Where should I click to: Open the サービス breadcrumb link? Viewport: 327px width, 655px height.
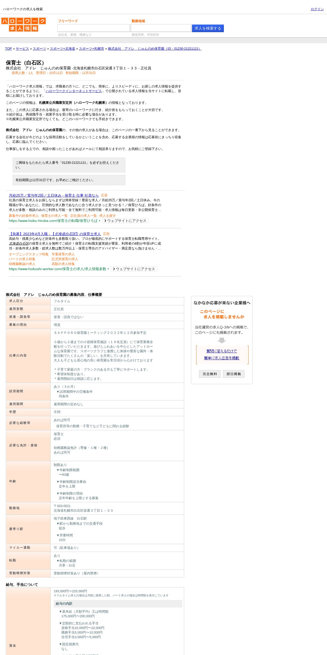(x=22, y=49)
